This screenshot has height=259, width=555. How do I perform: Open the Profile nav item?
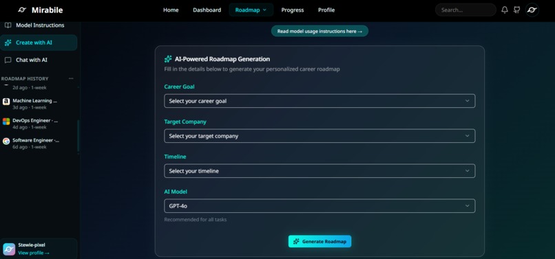click(326, 10)
